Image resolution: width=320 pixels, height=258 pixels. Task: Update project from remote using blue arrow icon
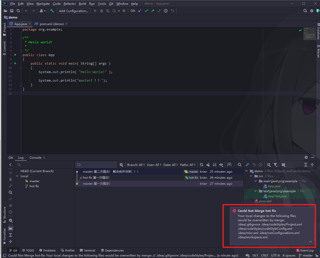pos(140,11)
